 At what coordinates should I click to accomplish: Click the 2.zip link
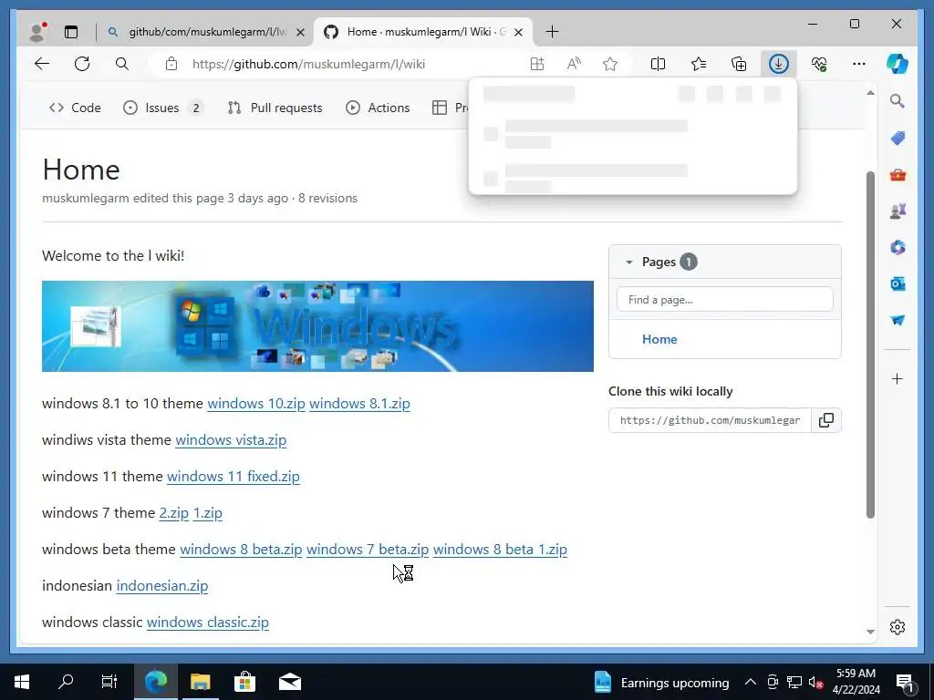pyautogui.click(x=174, y=512)
